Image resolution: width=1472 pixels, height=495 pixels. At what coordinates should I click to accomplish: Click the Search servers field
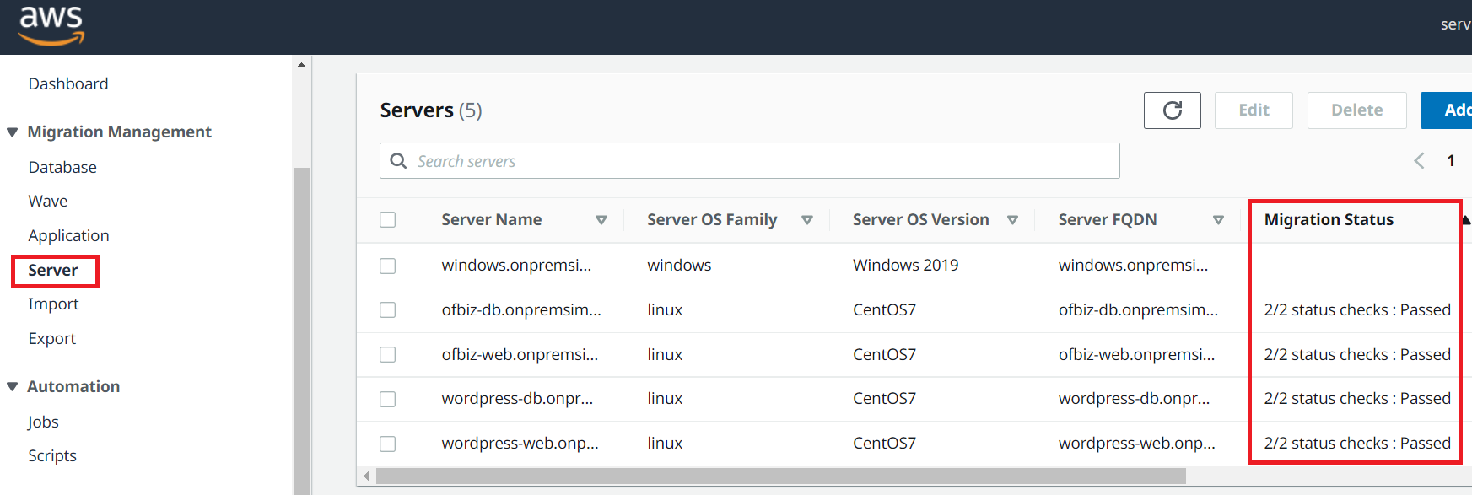tap(750, 161)
